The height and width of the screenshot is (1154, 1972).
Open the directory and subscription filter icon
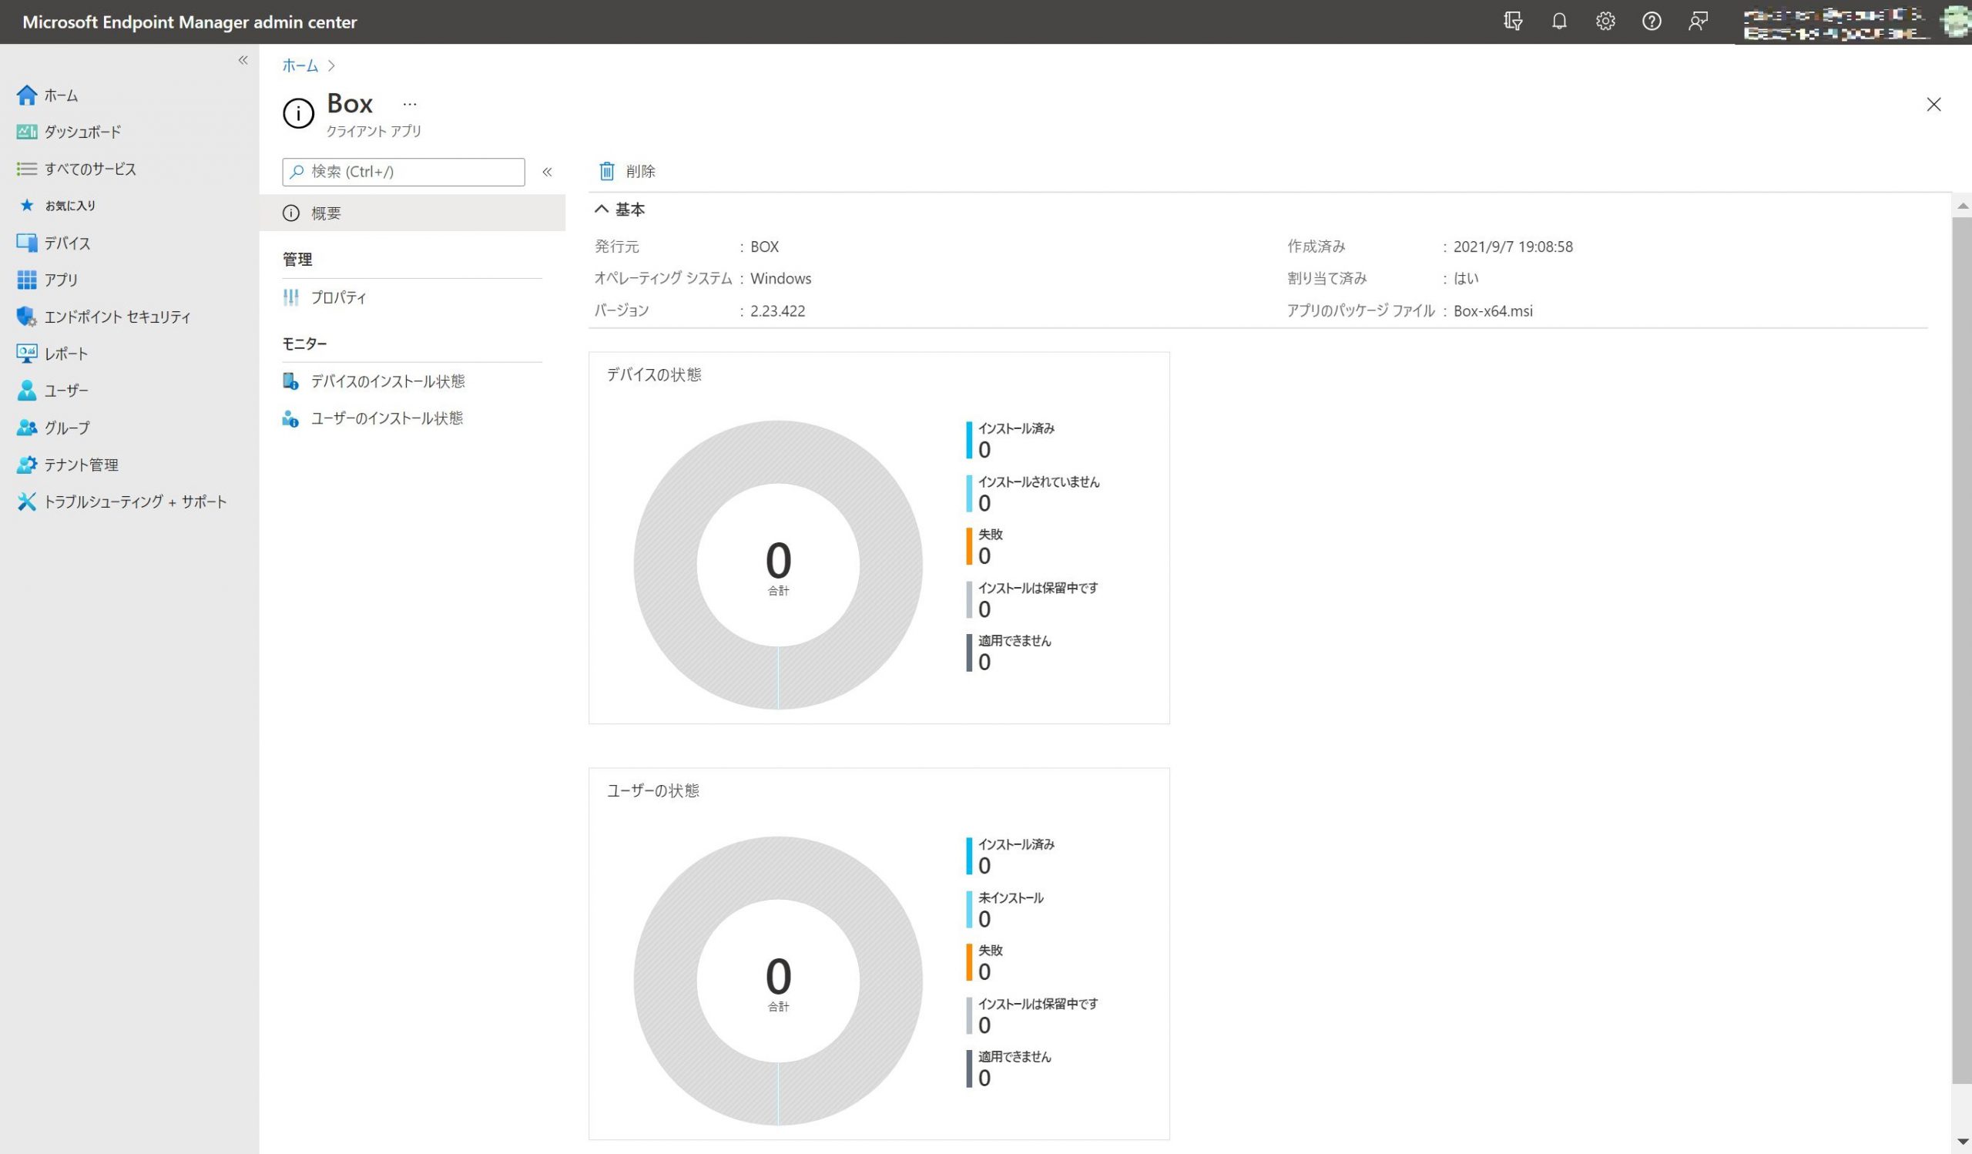click(x=1513, y=21)
